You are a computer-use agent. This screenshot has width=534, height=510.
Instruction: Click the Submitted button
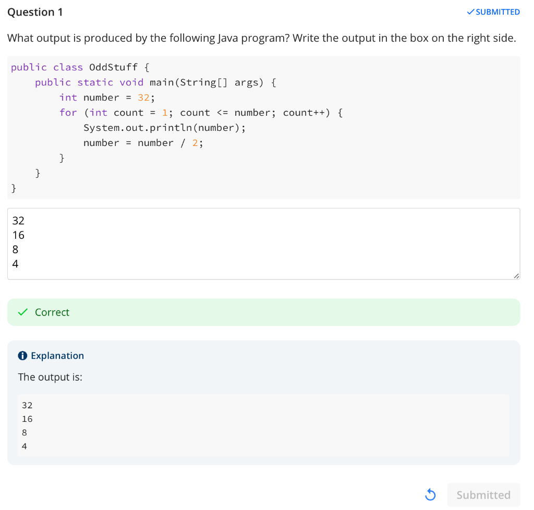click(483, 494)
